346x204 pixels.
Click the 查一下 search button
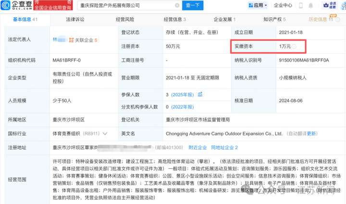[193, 5]
